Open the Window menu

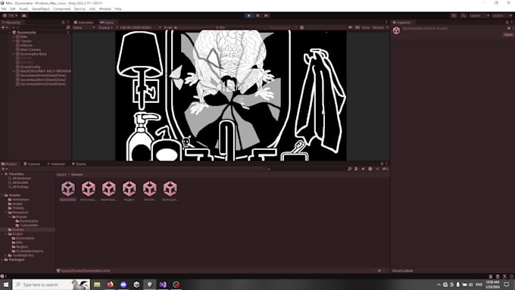coord(105,9)
